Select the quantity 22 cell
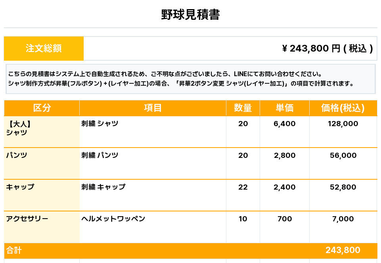The width and height of the screenshot is (381, 263). (243, 187)
